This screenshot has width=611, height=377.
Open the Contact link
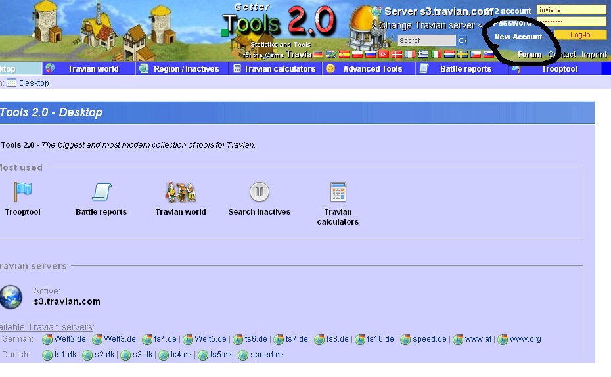562,55
